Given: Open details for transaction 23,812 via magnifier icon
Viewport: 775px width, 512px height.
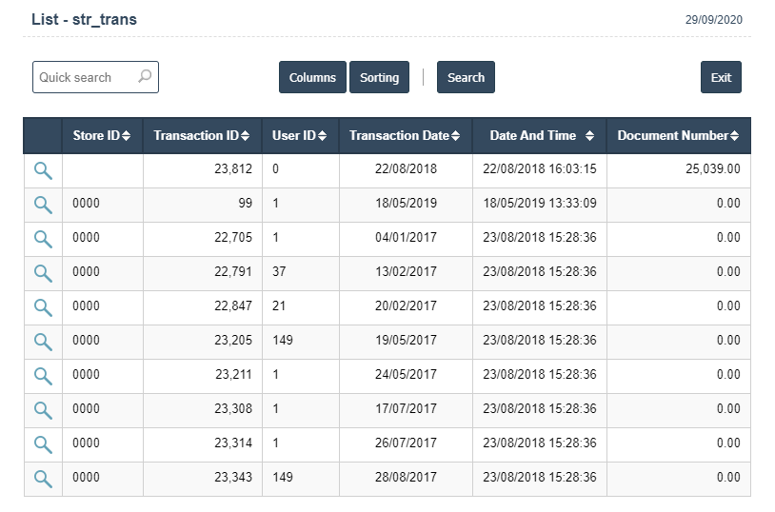Looking at the screenshot, I should coord(43,170).
